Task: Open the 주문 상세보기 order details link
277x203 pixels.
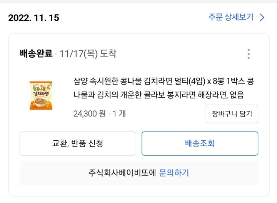Action: pyautogui.click(x=231, y=17)
